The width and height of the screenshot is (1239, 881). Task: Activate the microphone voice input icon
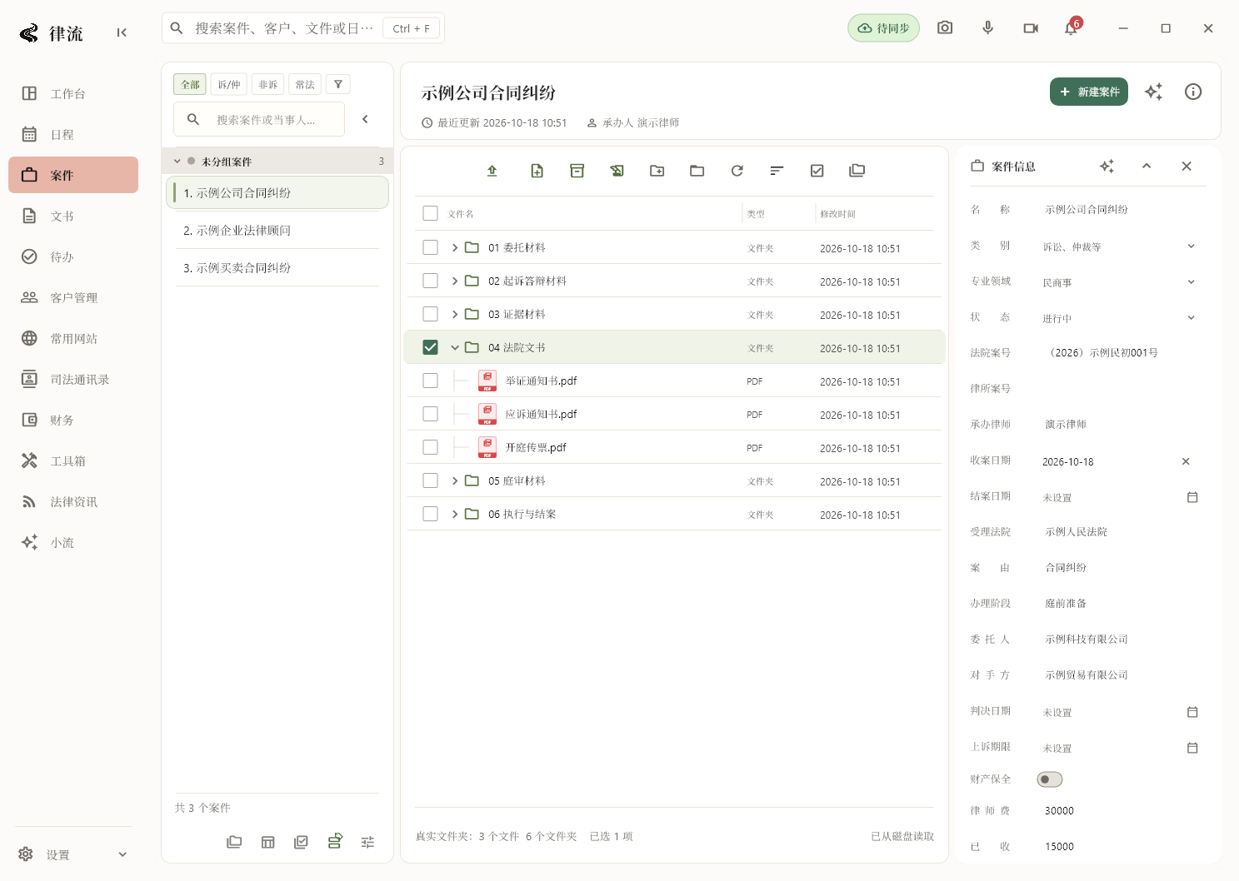pos(987,28)
